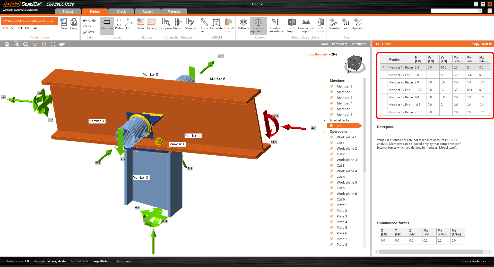Run Calculate in the CBFEM group
The image size is (494, 267).
coord(216,25)
